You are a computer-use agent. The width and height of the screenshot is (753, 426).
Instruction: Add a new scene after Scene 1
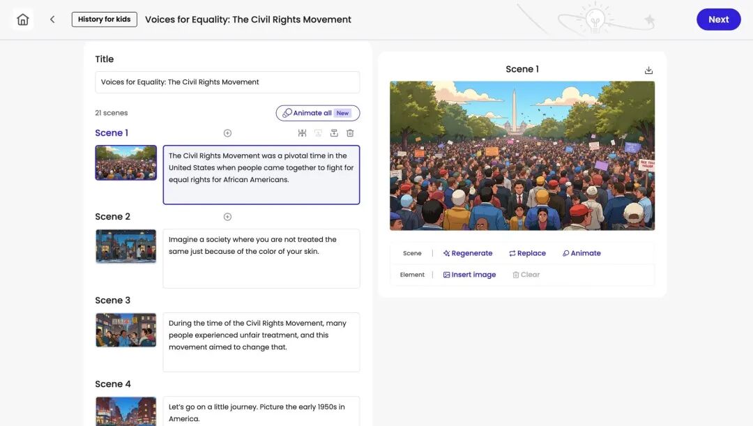227,133
